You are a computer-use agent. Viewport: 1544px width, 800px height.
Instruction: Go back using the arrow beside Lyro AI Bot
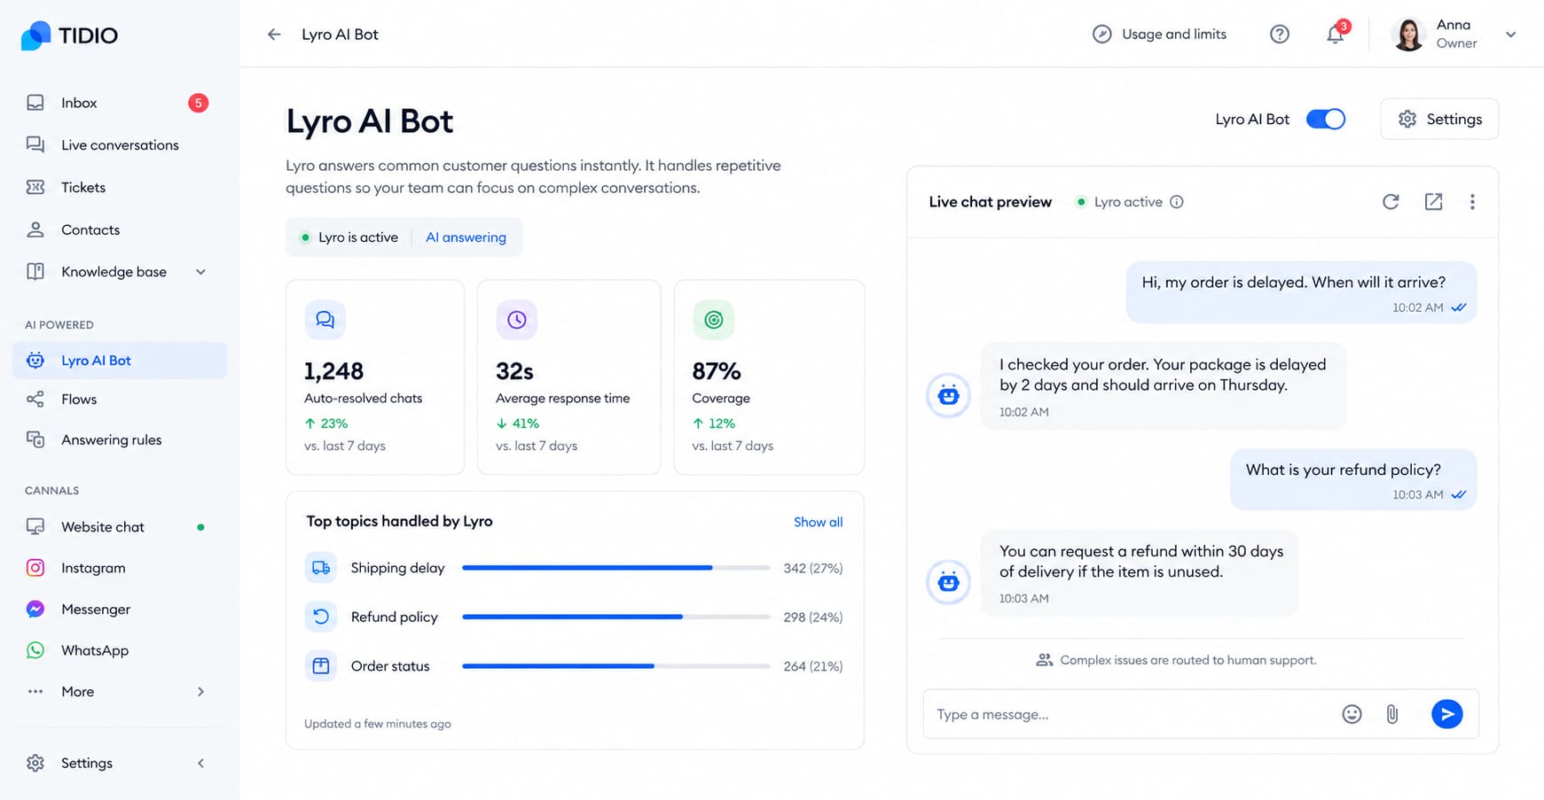[274, 35]
